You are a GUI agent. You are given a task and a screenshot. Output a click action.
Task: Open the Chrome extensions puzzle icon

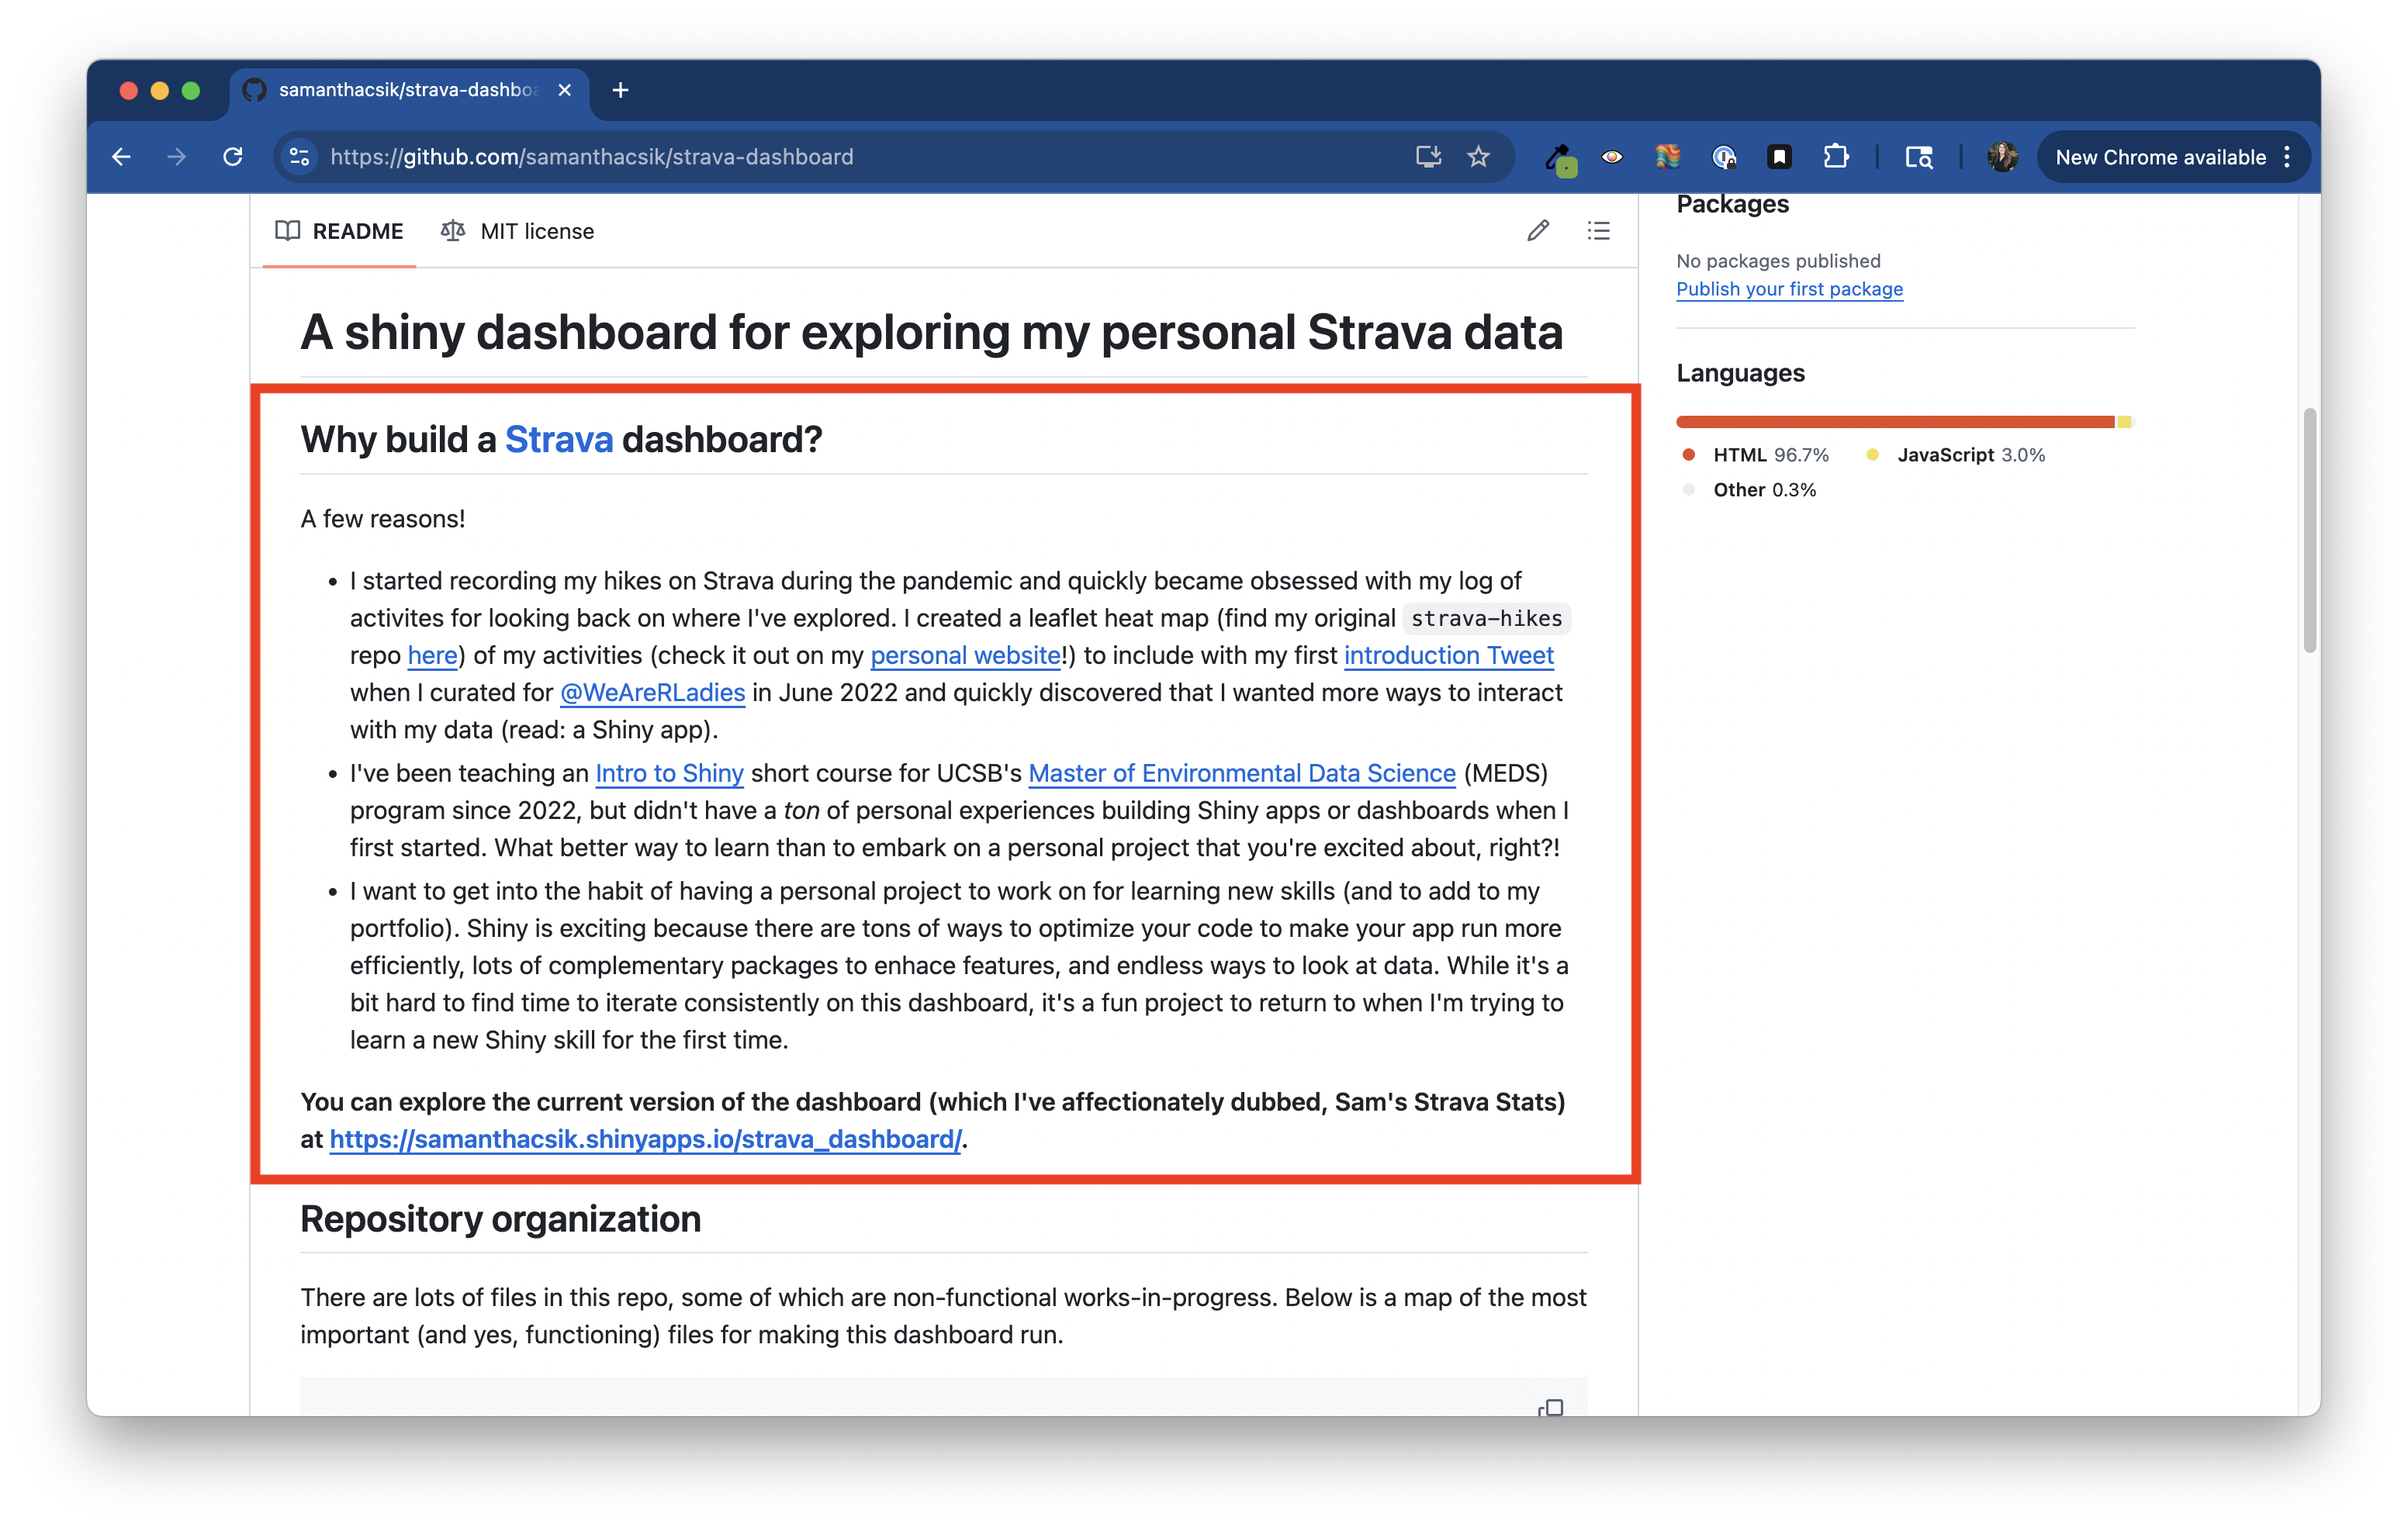point(1835,157)
